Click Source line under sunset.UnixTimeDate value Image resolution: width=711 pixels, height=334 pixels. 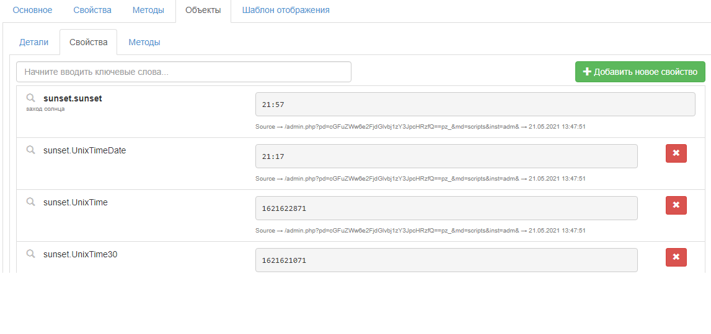coord(420,179)
